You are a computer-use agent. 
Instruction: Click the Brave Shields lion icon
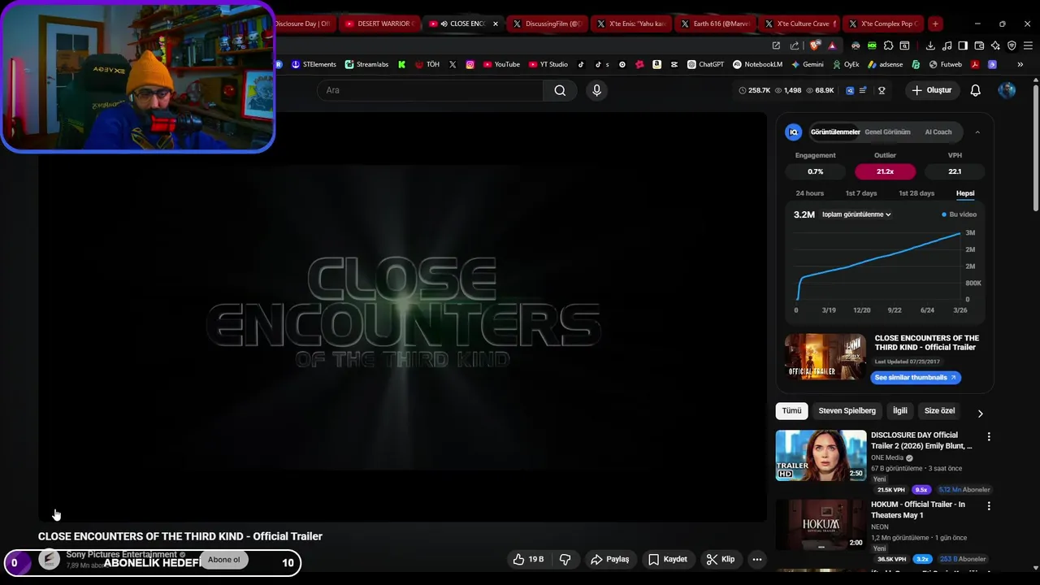(x=814, y=45)
